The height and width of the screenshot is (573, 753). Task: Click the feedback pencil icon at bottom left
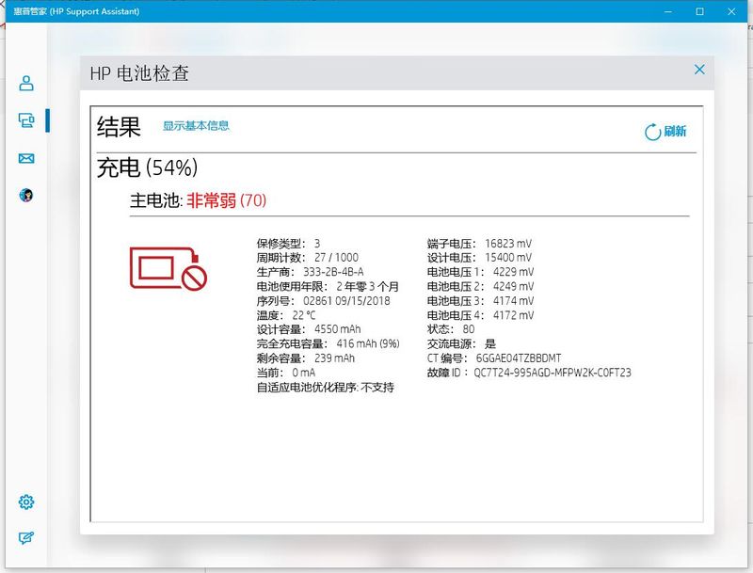point(26,538)
